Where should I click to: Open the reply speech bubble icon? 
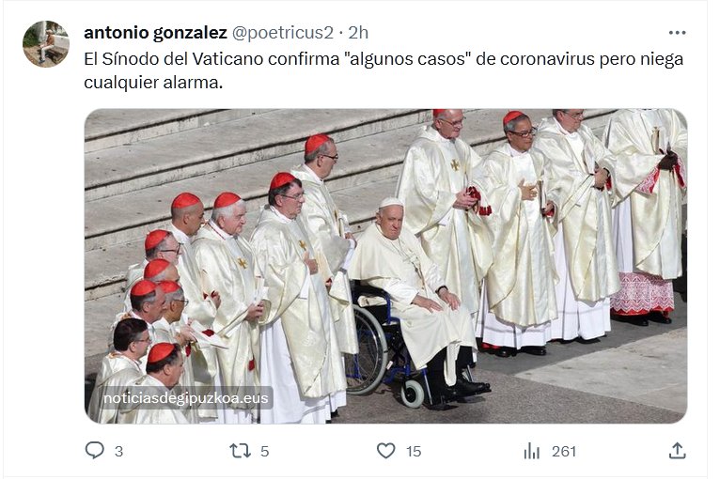pyautogui.click(x=95, y=451)
